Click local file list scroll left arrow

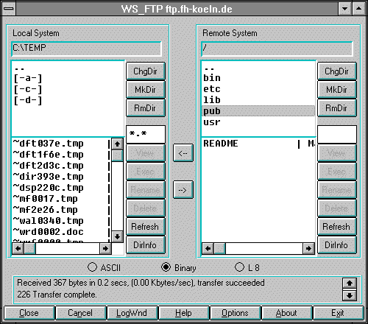(x=18, y=249)
